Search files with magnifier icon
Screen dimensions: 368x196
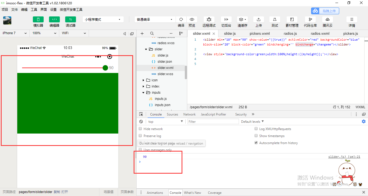(152, 33)
